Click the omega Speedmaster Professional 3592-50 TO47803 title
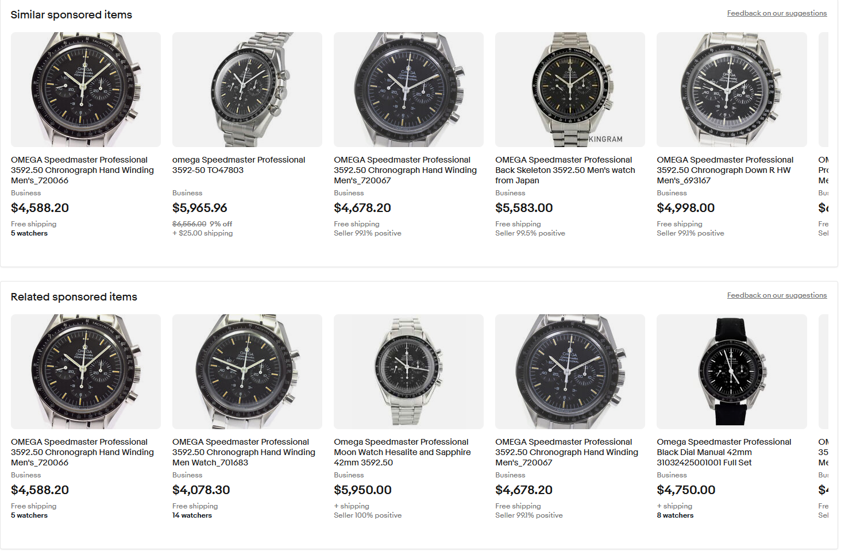 (238, 165)
